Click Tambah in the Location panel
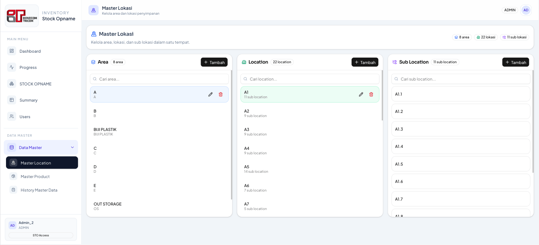 365,62
